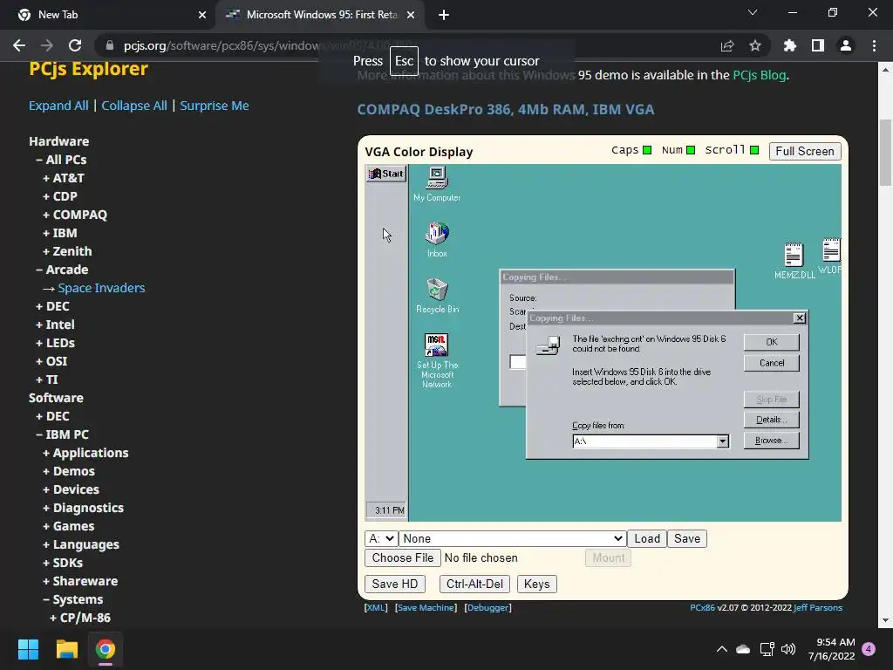This screenshot has width=893, height=670.
Task: Toggle the browser side panel icon
Action: [818, 45]
